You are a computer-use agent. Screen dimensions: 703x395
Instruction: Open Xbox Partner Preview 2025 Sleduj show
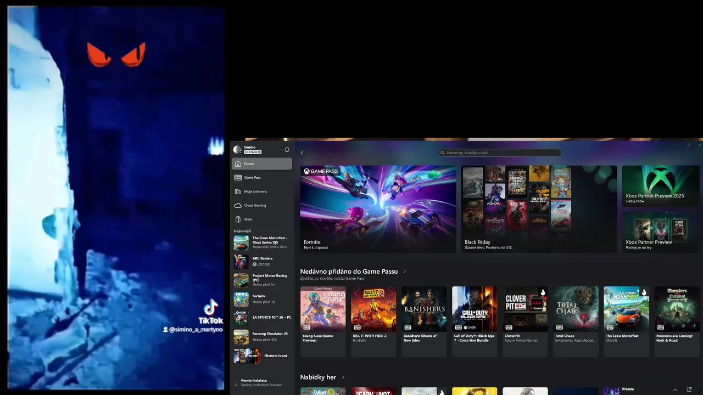[661, 186]
